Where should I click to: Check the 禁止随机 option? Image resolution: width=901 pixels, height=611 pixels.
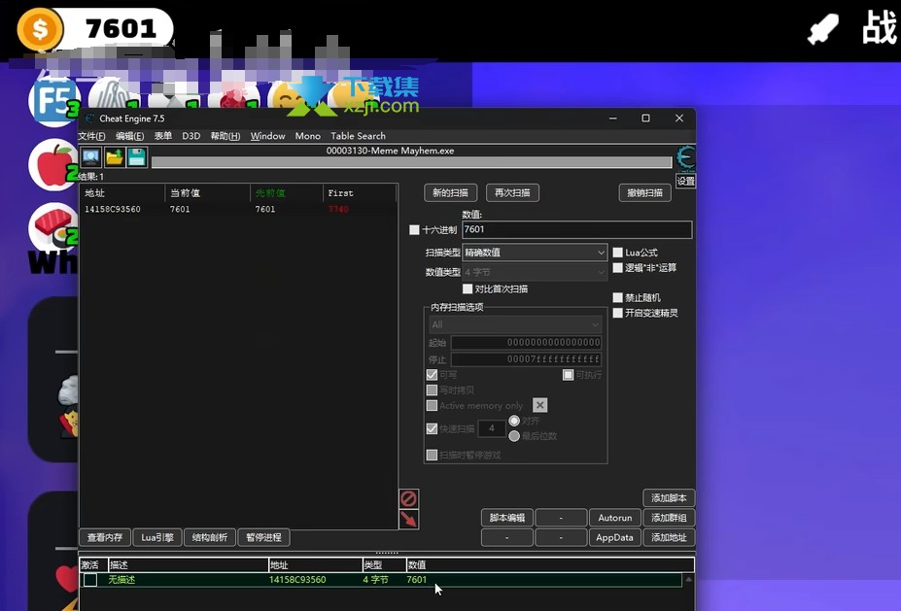coord(618,297)
